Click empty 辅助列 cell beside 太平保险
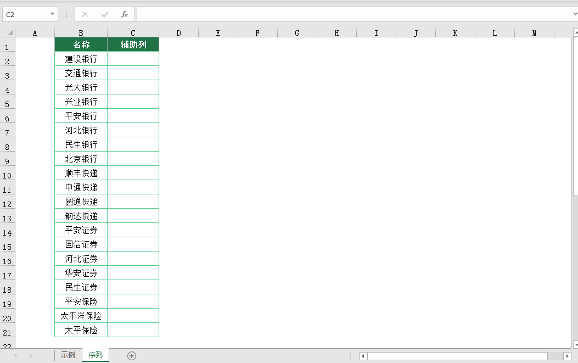The height and width of the screenshot is (363, 578). [133, 330]
